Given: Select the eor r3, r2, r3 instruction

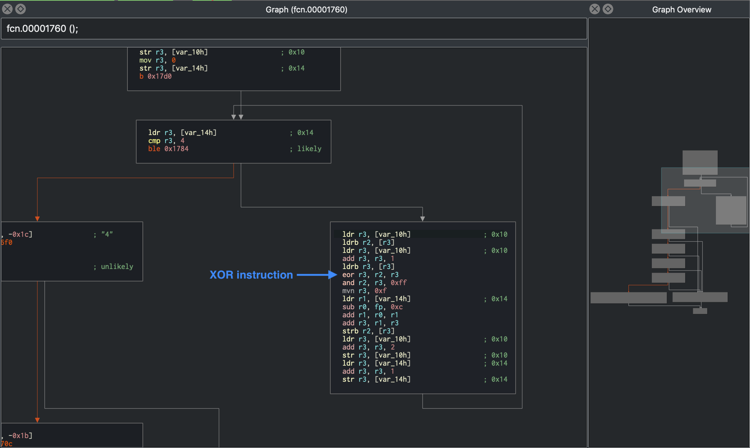Looking at the screenshot, I should (370, 275).
